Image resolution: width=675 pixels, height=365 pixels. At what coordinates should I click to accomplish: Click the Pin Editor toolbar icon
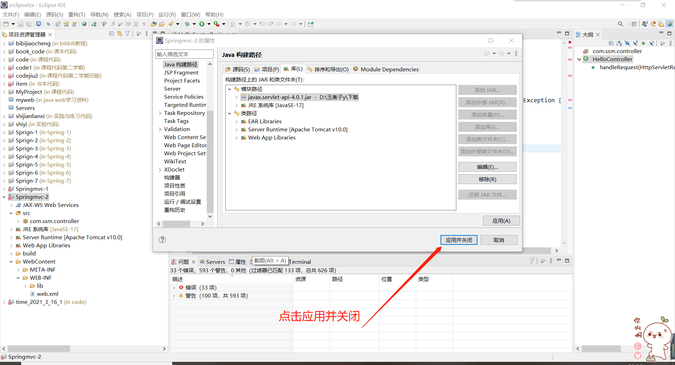click(310, 24)
